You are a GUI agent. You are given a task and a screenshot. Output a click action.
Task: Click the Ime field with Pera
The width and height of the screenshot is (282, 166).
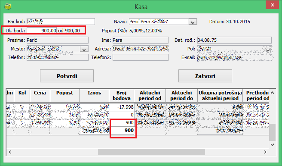(141, 40)
